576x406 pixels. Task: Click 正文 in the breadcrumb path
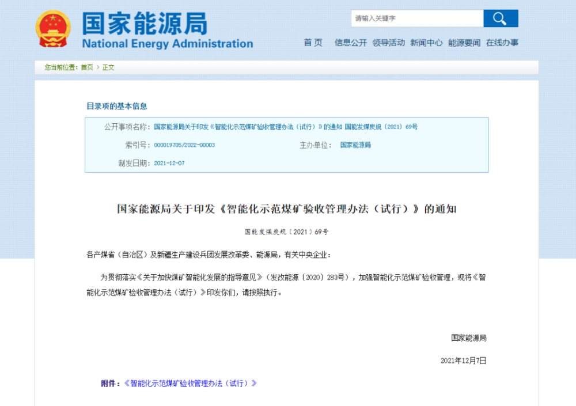(x=108, y=67)
